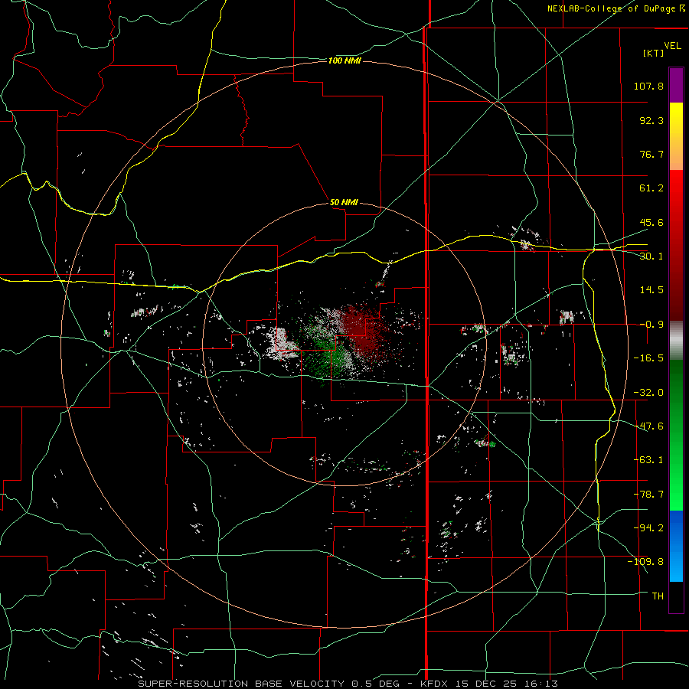This screenshot has height=689, width=689.
Task: Click the yellow-orange segment of color bar
Action: pyautogui.click(x=676, y=136)
